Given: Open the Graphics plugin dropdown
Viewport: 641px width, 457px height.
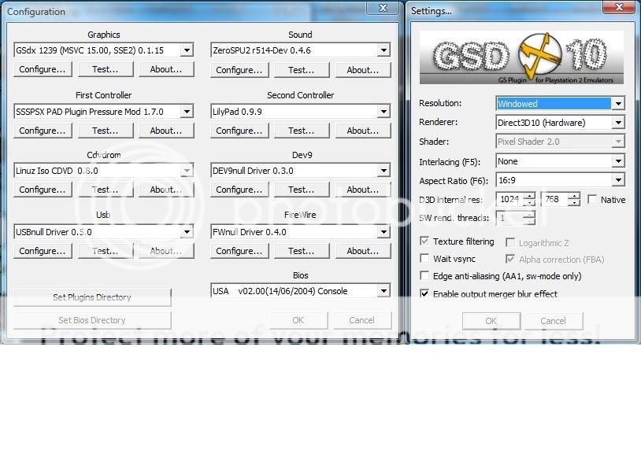Looking at the screenshot, I should pos(103,50).
